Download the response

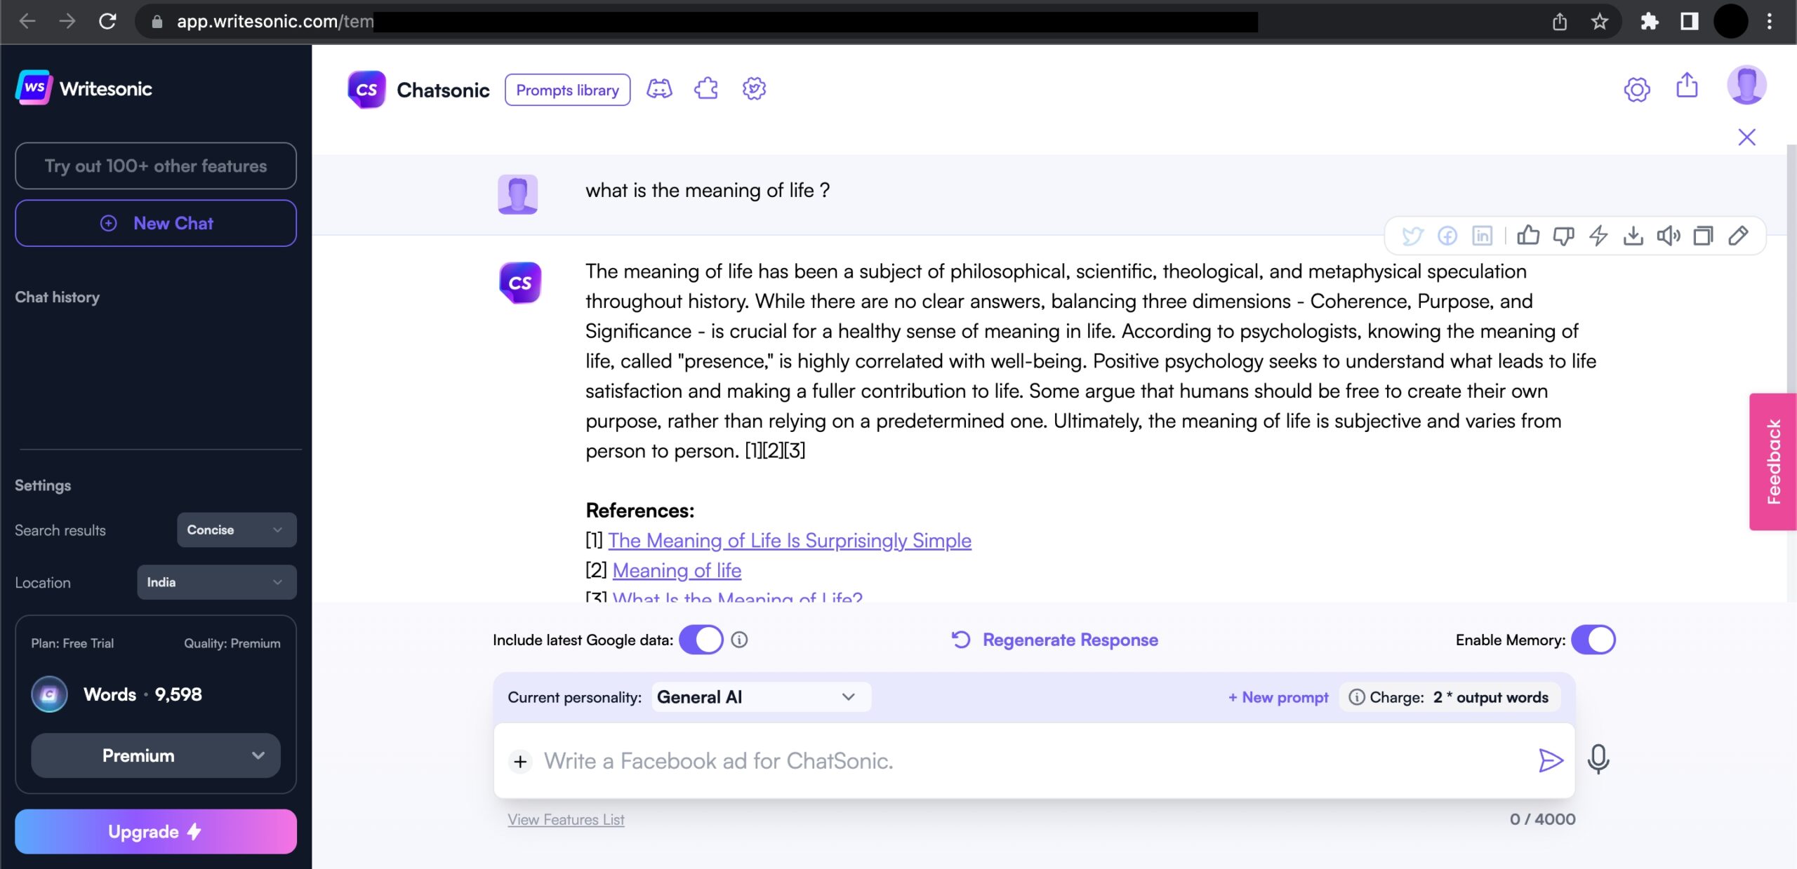click(1633, 236)
